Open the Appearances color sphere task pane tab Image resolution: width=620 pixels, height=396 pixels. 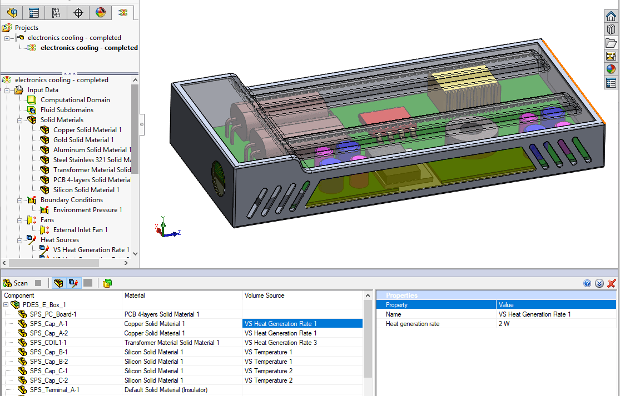[611, 69]
